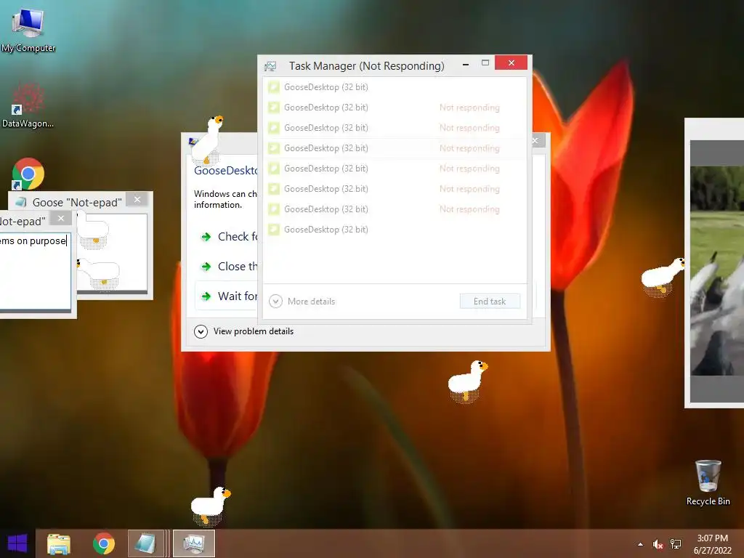Close the front "Not-epad" window

(61, 218)
